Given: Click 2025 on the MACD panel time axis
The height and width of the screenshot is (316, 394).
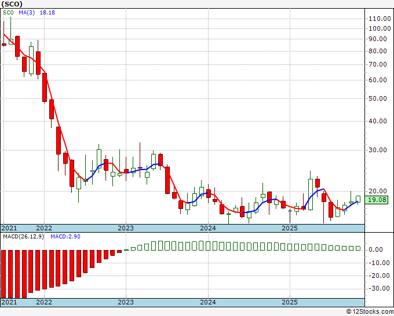Looking at the screenshot, I should 290,302.
